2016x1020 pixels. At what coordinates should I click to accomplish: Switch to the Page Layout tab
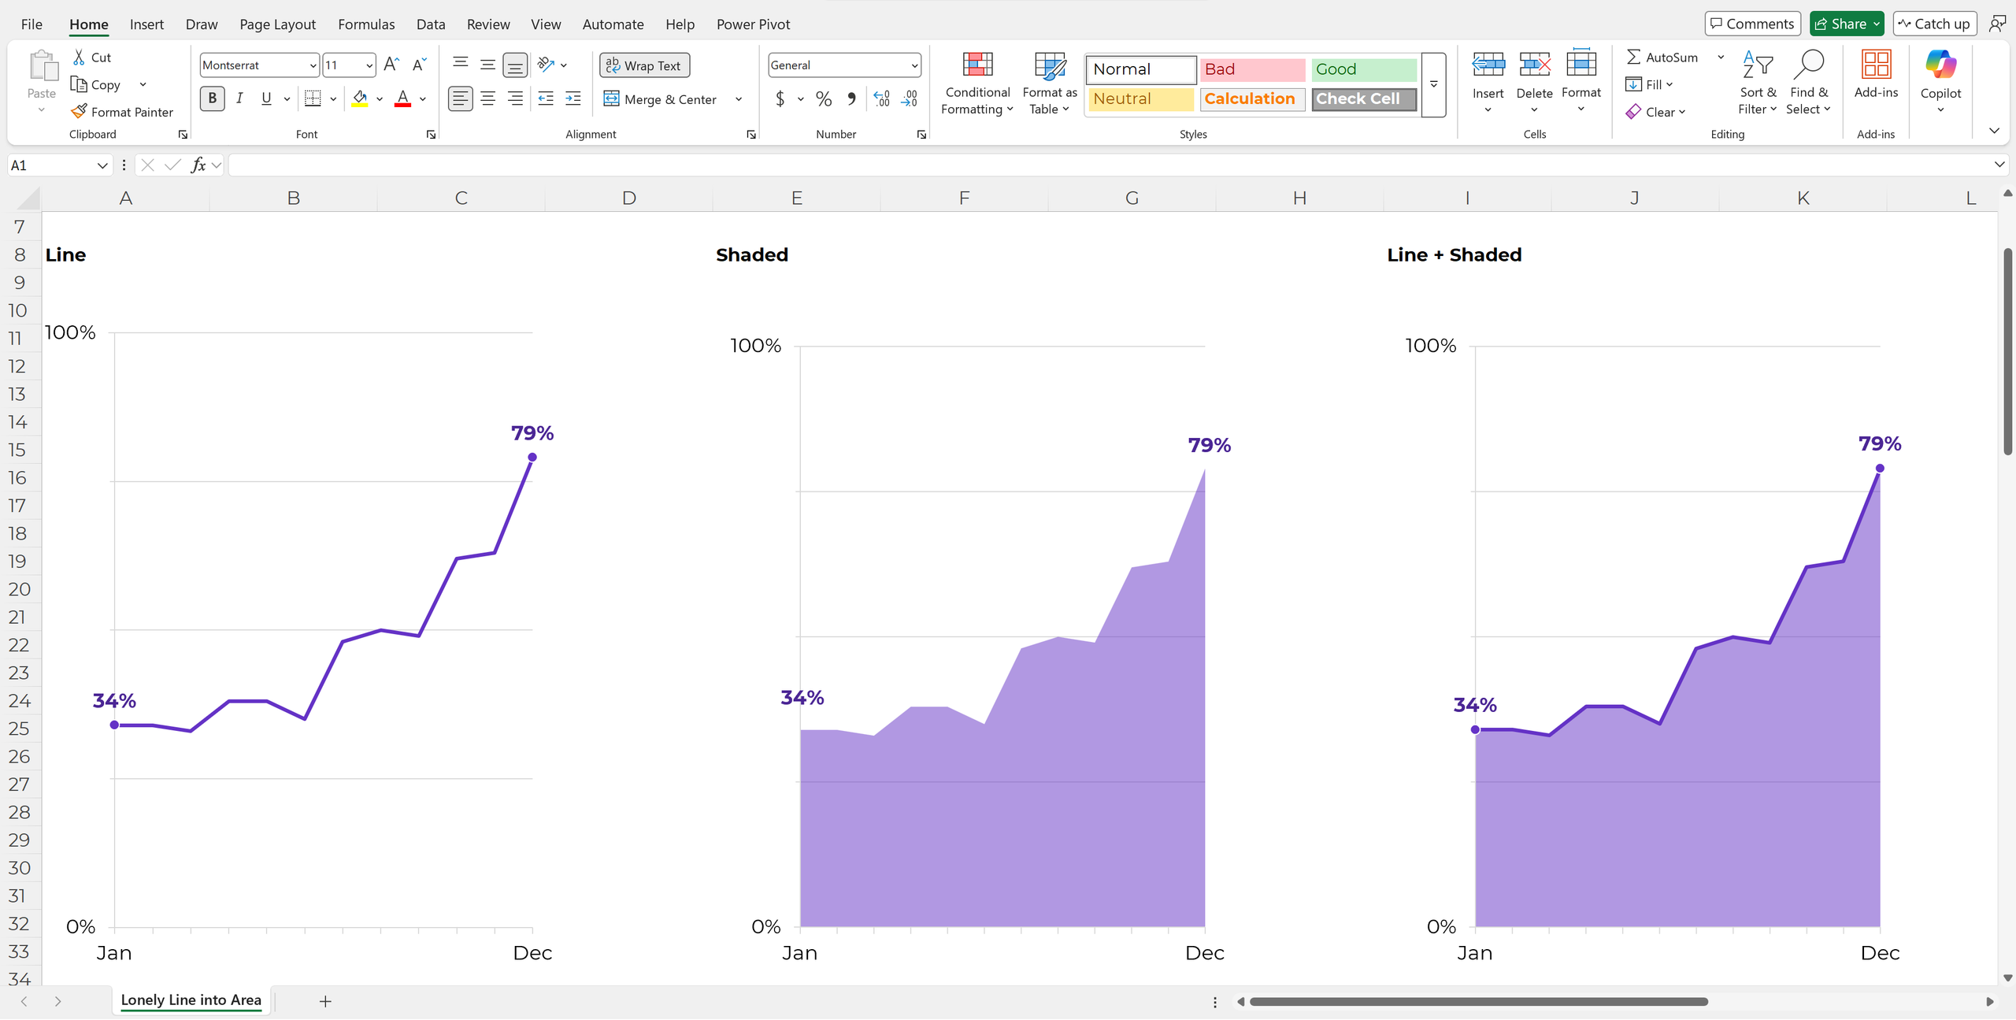(x=277, y=24)
